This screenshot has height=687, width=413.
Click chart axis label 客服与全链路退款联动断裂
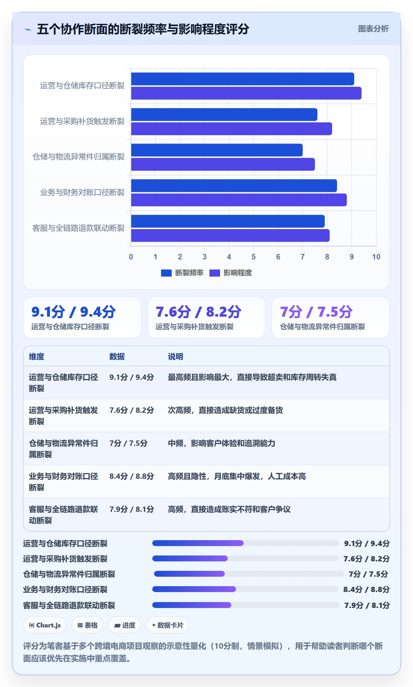click(78, 228)
